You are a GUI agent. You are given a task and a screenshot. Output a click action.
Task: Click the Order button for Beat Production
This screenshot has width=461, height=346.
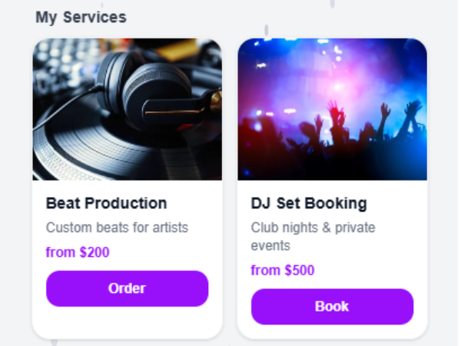pos(127,288)
